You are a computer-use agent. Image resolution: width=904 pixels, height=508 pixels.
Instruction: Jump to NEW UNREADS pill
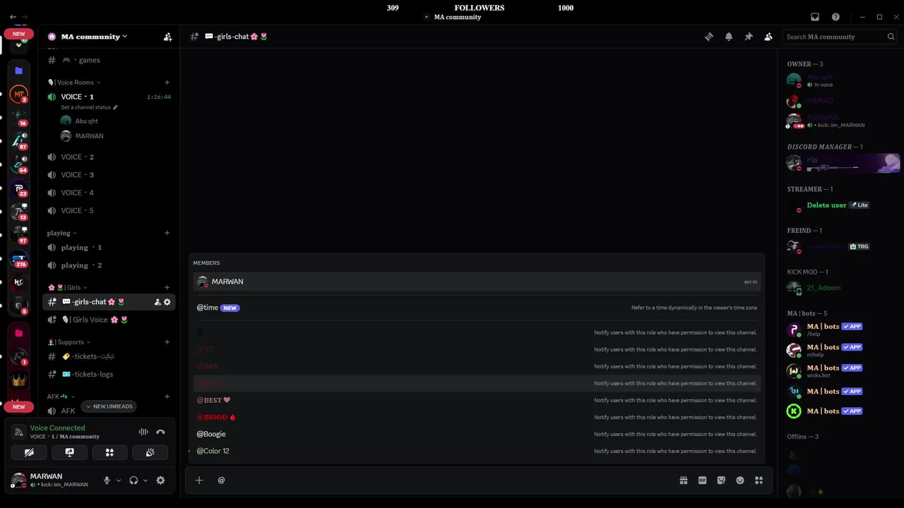click(109, 406)
